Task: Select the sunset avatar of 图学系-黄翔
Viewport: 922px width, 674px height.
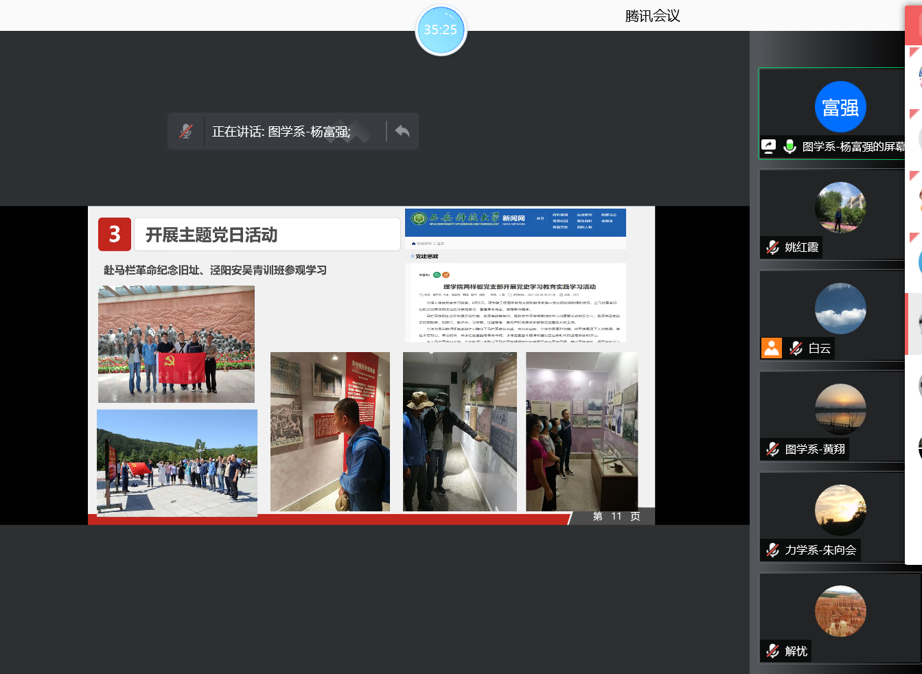Action: click(x=840, y=409)
